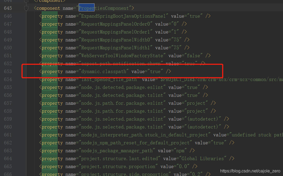Click the highlighted Proper text selection
The width and height of the screenshot is (283, 176).
[x=86, y=8]
